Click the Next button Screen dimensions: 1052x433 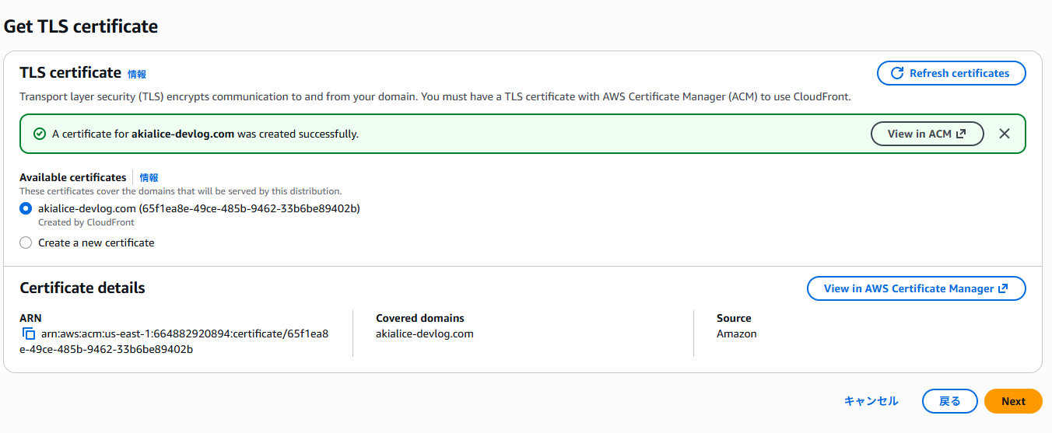[x=1013, y=401]
